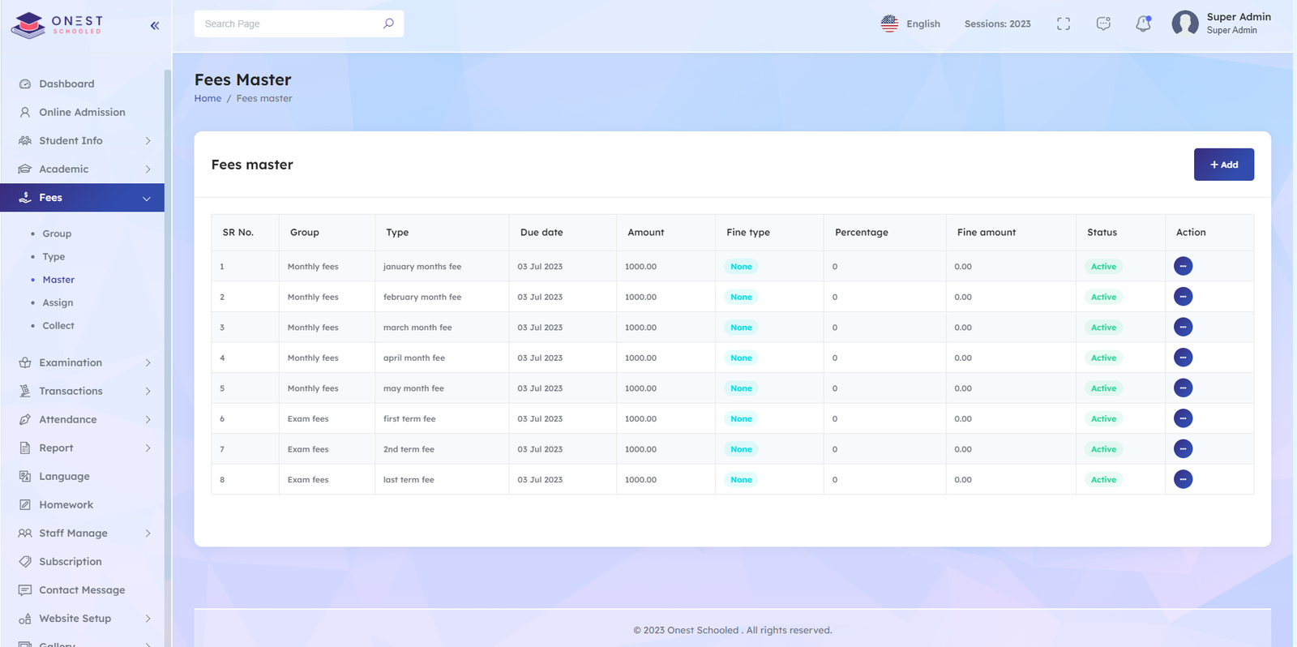Click the Super Admin avatar

pos(1185,24)
